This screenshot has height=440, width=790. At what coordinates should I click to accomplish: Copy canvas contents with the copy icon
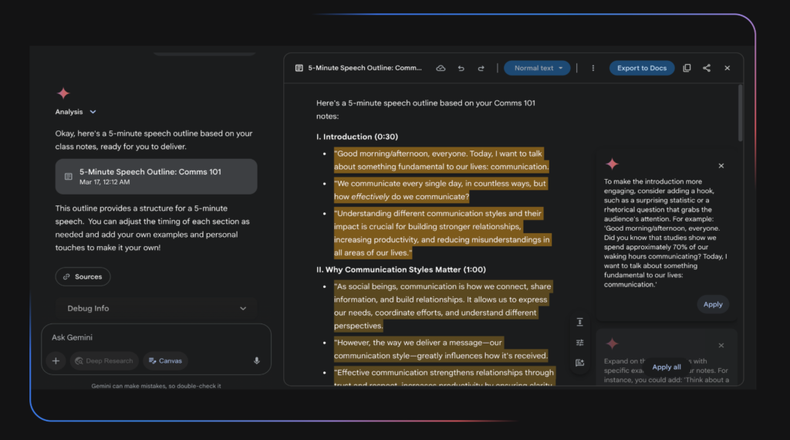pos(687,68)
